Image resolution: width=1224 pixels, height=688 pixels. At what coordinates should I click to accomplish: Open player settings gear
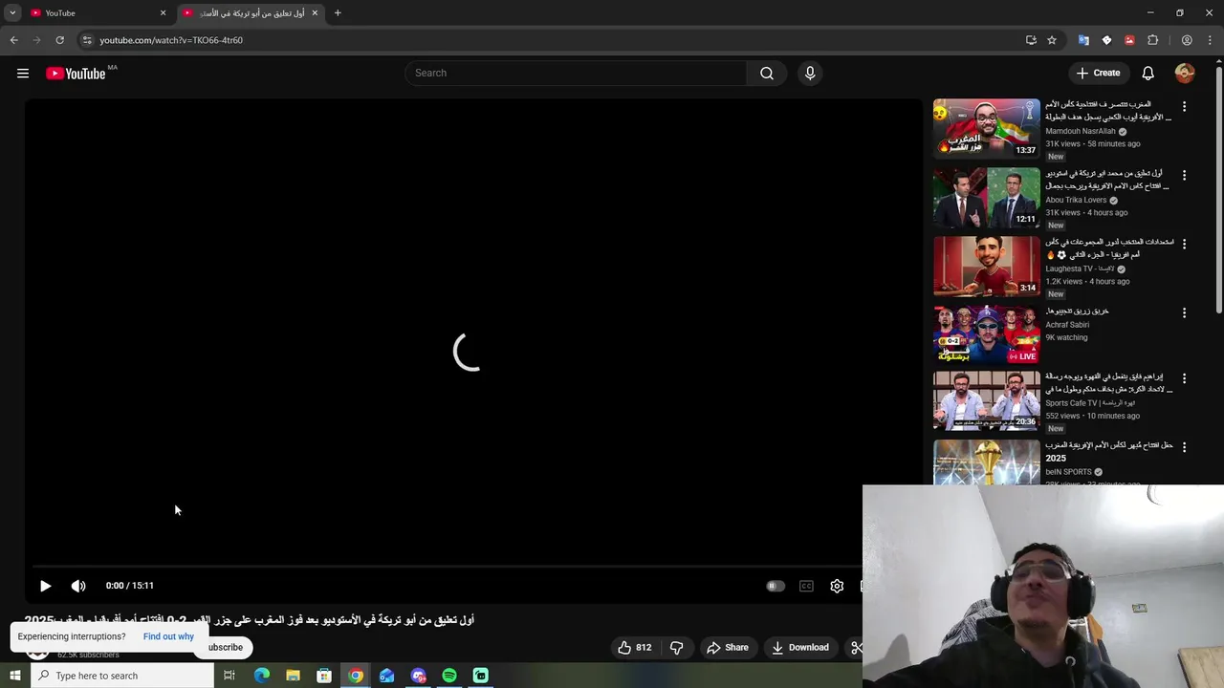[837, 586]
